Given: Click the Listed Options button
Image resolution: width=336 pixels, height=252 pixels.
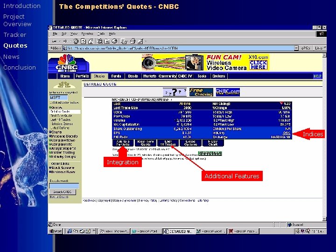Looking at the screenshot, I should (x=190, y=143).
